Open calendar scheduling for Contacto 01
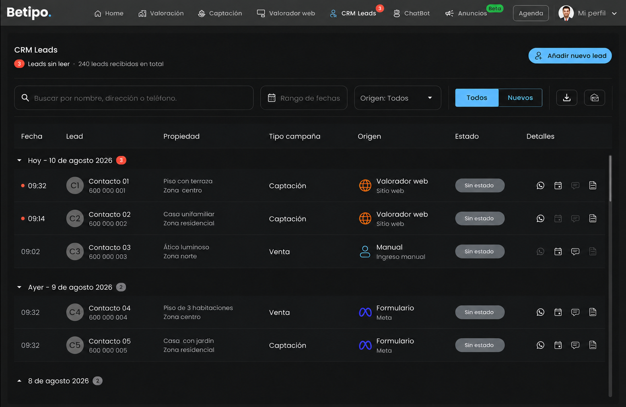626x407 pixels. (x=558, y=186)
